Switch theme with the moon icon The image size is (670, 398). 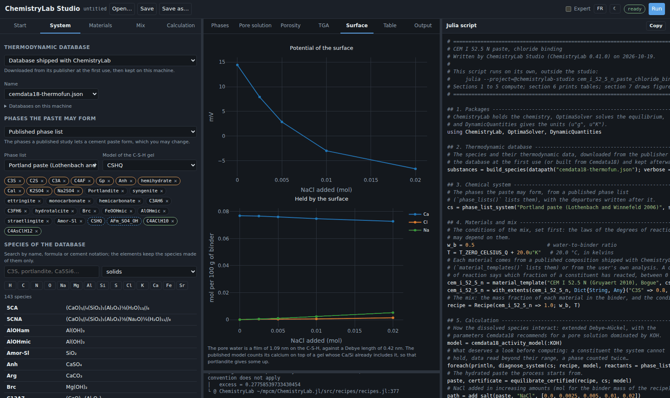pos(615,9)
